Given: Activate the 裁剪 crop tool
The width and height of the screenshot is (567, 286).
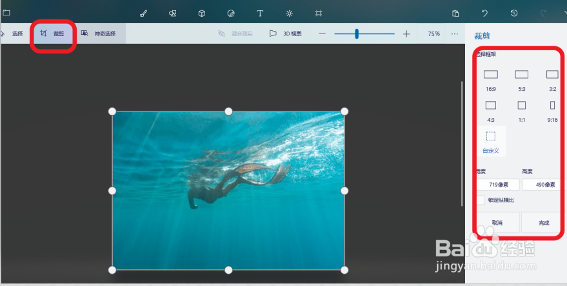Looking at the screenshot, I should pos(53,33).
